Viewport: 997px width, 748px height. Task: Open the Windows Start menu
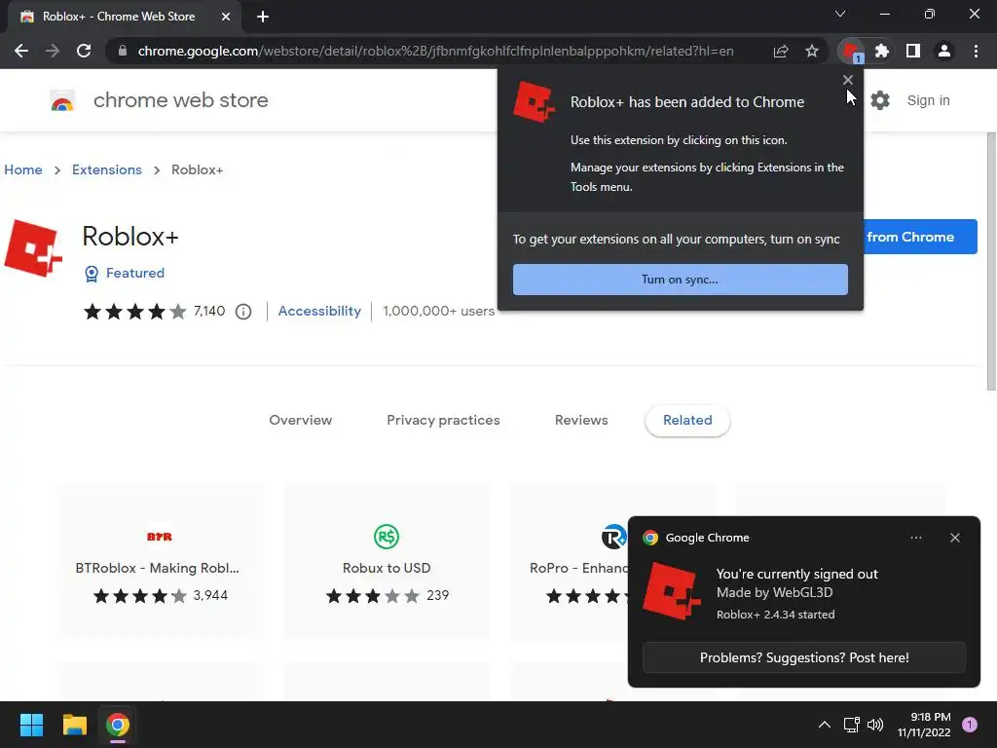tap(31, 725)
